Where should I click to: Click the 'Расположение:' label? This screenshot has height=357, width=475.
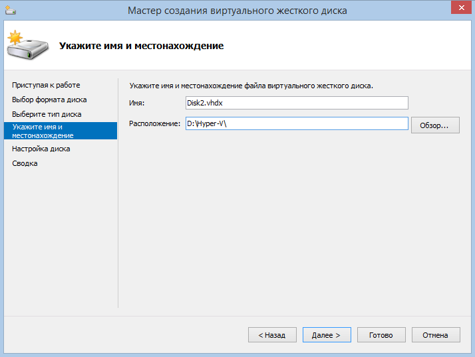click(155, 124)
